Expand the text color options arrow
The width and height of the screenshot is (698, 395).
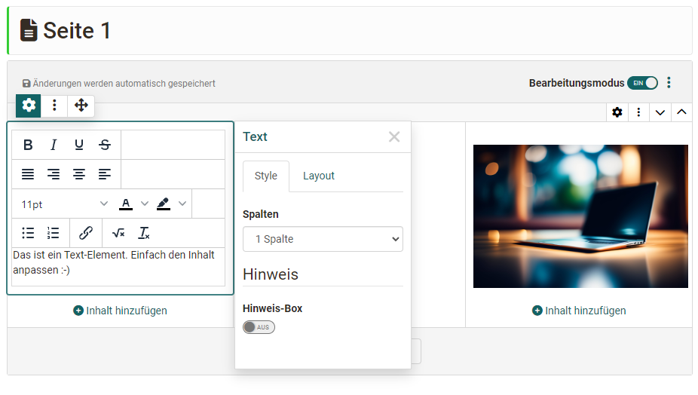coord(145,204)
